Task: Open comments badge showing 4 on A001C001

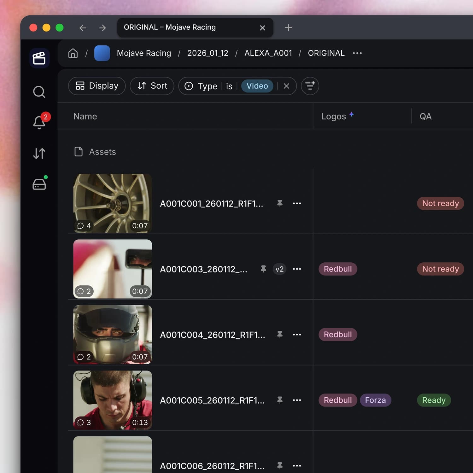Action: point(84,226)
